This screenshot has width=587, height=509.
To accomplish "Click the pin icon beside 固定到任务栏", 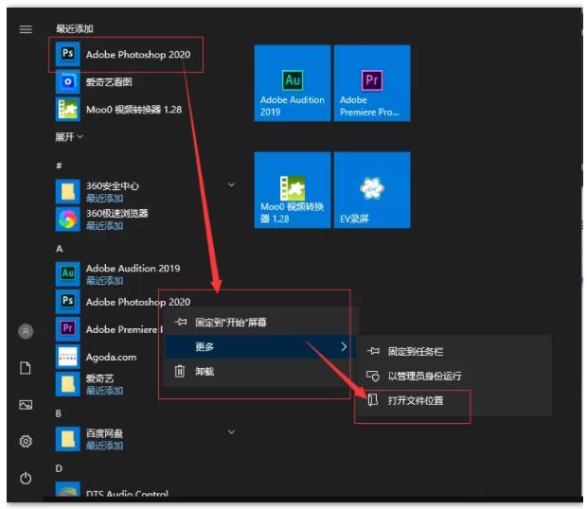I will pos(373,351).
